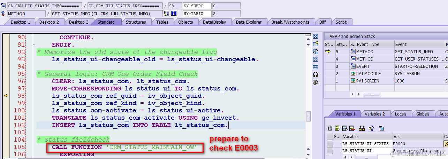The image size is (448, 159).
Task: Click the program icon beside CL_CRM_UIU_STATUS_INFO field
Action: [4, 6]
